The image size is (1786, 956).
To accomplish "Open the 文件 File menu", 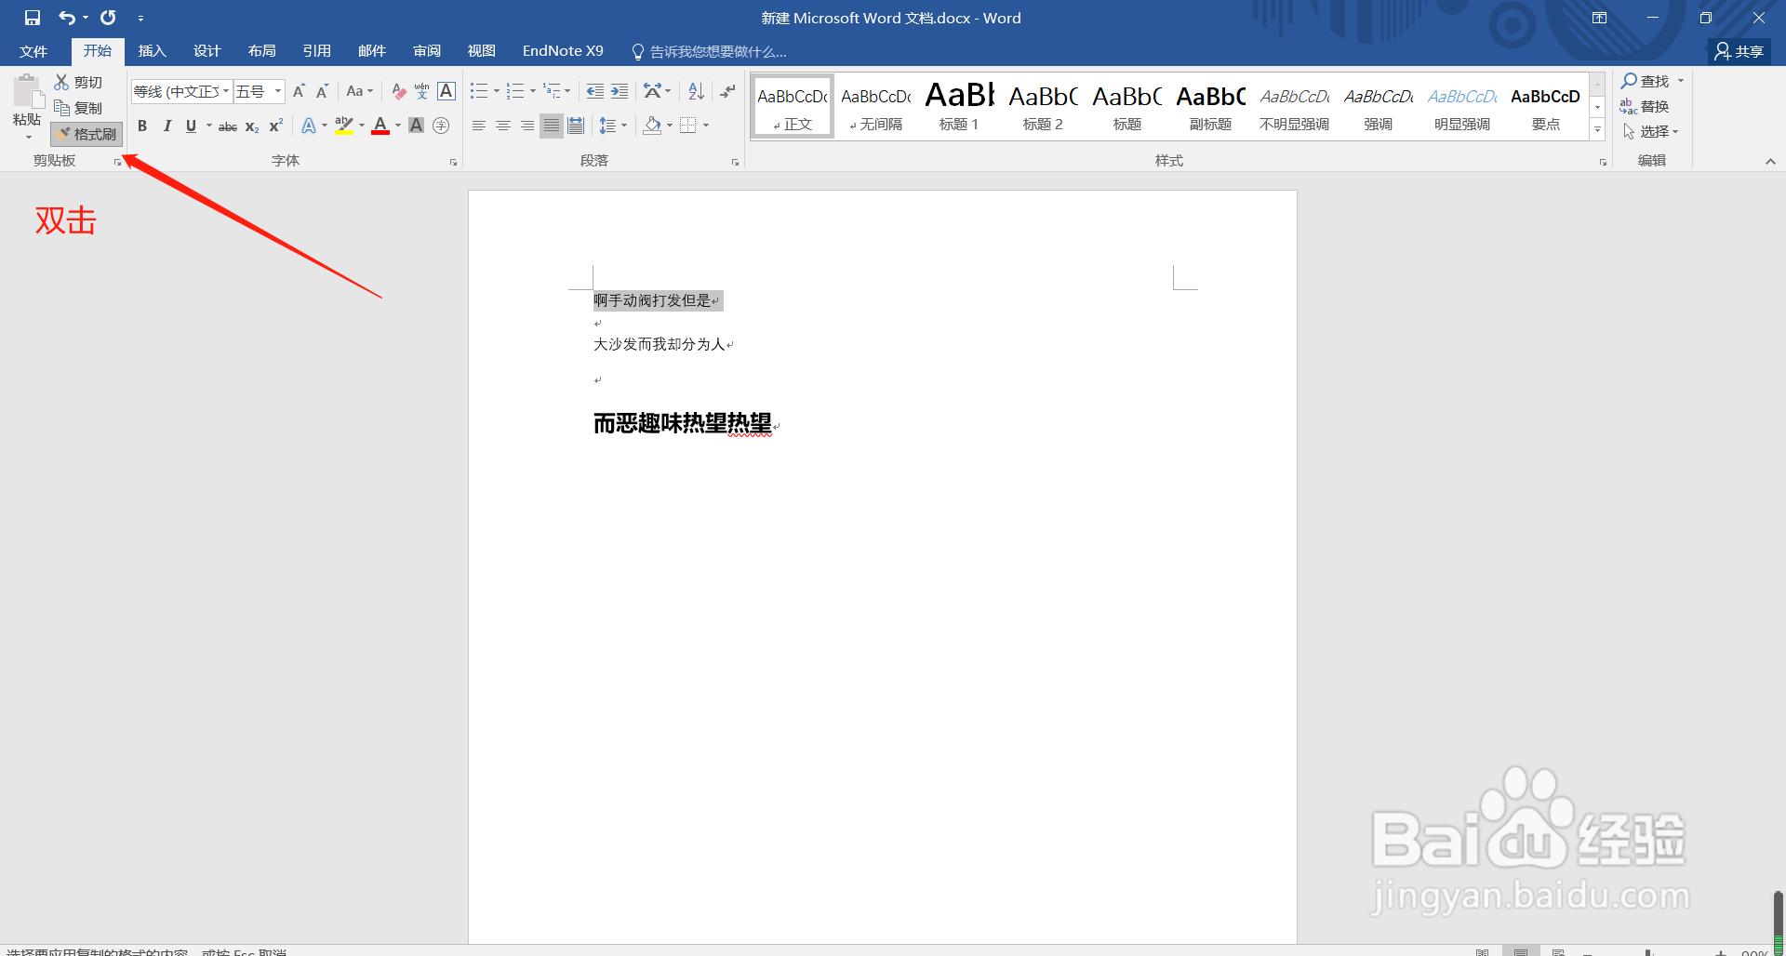I will [x=33, y=51].
